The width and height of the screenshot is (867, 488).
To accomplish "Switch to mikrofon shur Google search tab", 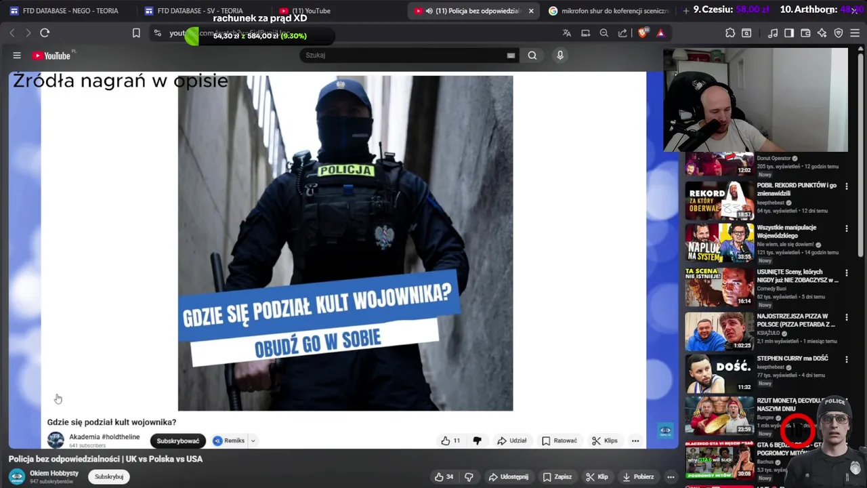I will [x=608, y=11].
